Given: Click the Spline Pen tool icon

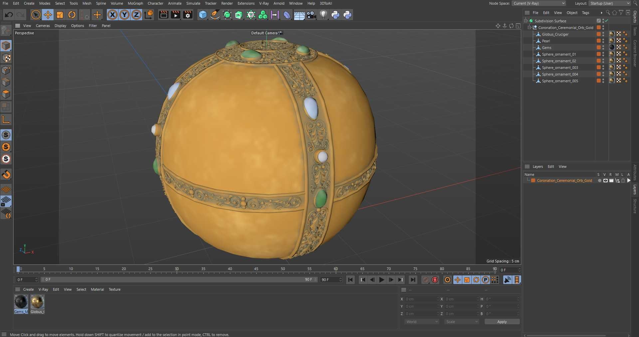Looking at the screenshot, I should pos(215,15).
